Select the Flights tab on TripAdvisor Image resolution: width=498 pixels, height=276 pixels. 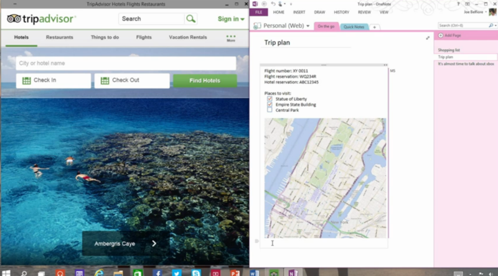pos(144,37)
